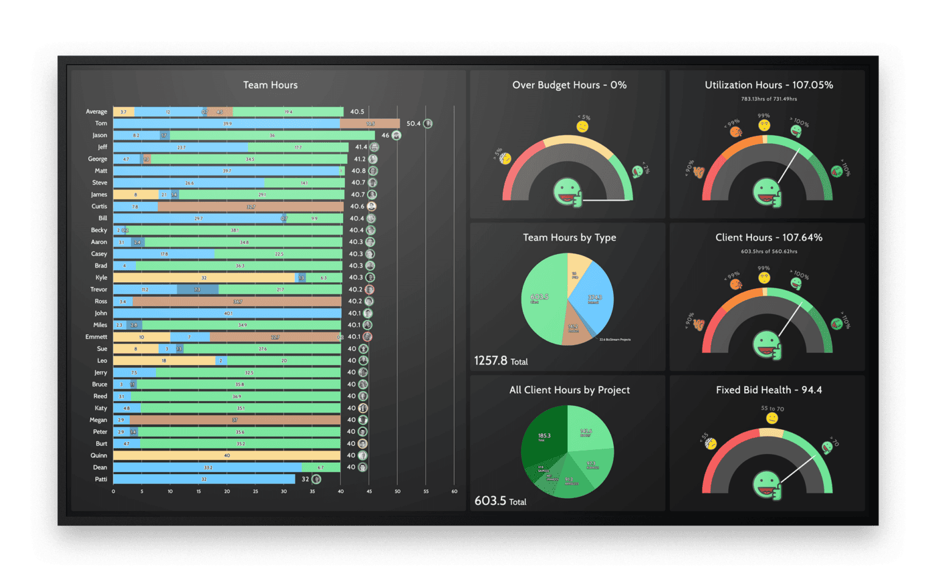
Task: Click Curtis's profile avatar in Team Hours
Action: (x=372, y=206)
